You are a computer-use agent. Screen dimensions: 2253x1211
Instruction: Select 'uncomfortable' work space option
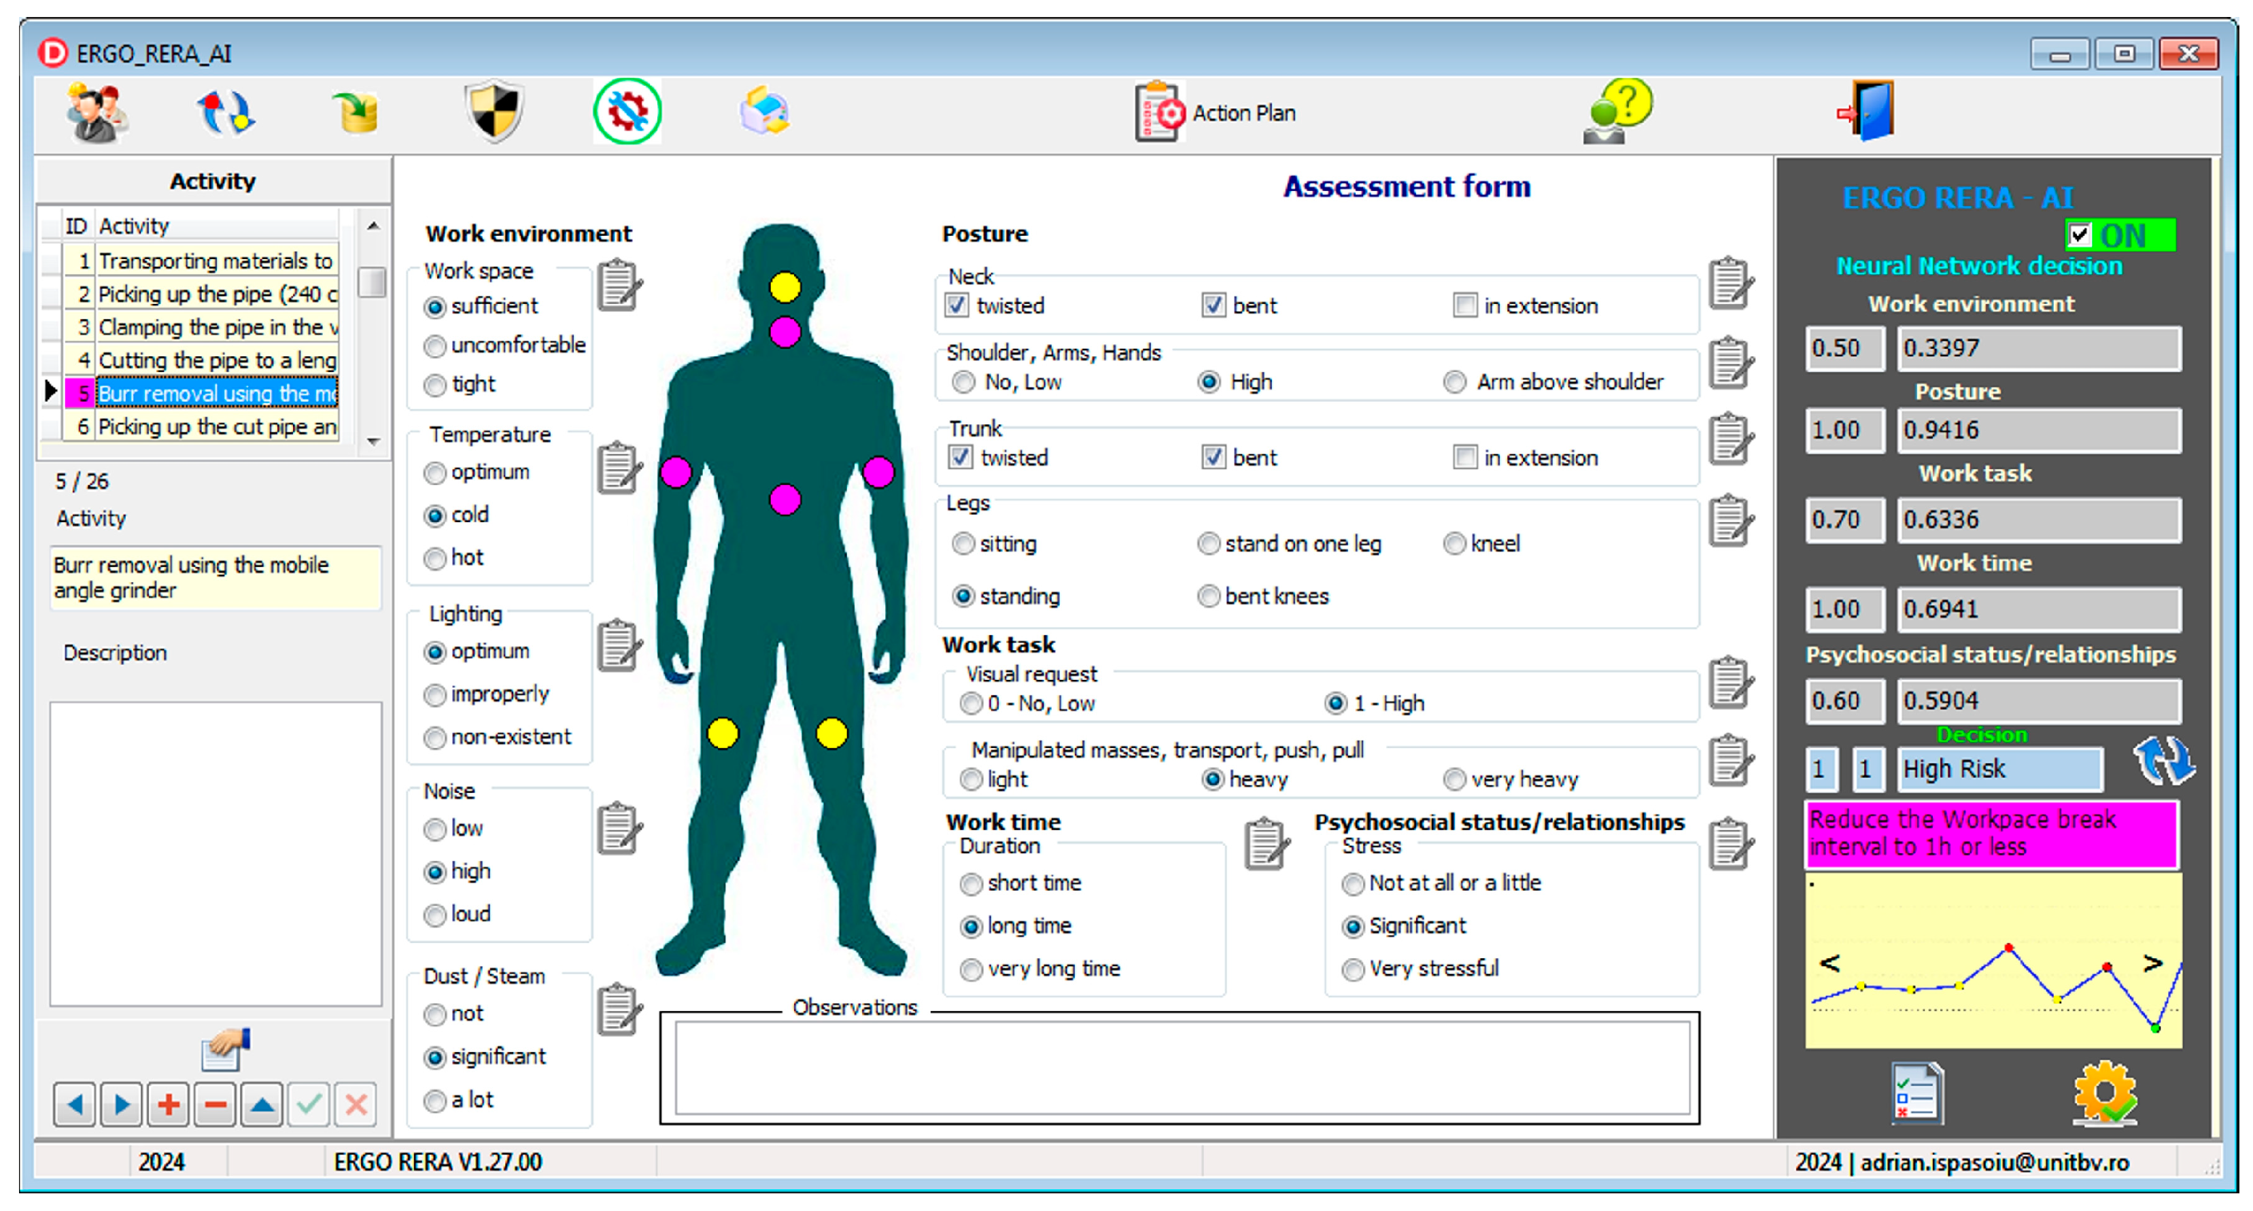pos(434,347)
